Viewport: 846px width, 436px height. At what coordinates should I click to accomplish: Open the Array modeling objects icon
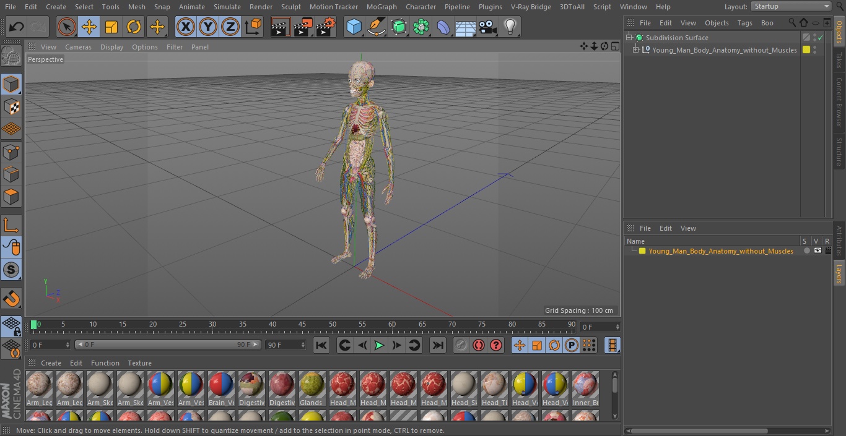421,27
